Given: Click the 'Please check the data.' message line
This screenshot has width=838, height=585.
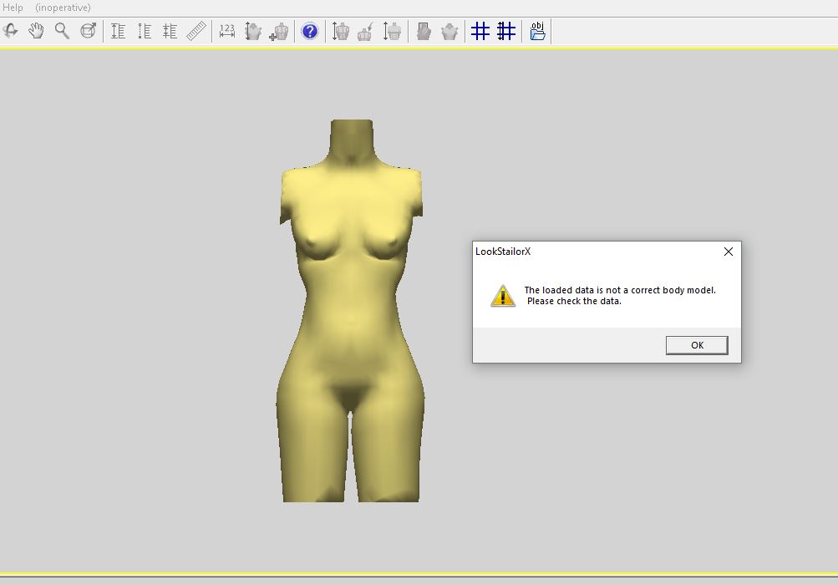Looking at the screenshot, I should (x=574, y=301).
